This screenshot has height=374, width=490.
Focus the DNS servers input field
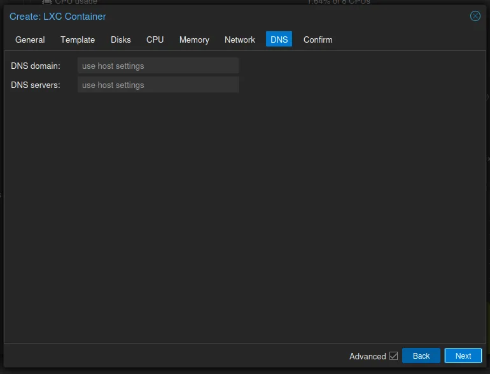pos(158,85)
